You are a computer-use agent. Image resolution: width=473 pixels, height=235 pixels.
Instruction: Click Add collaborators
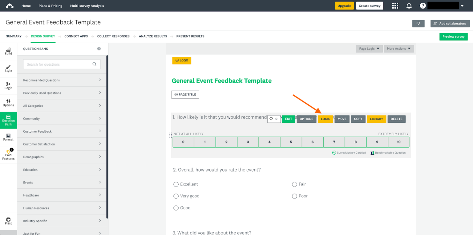click(x=450, y=24)
